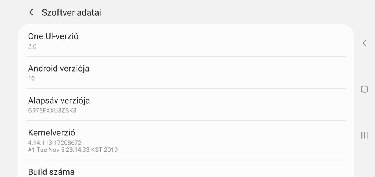Tap the kernel number 4.14.113-17208672
This screenshot has width=375, height=177.
click(x=55, y=142)
